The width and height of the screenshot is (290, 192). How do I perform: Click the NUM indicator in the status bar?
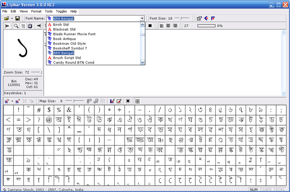point(254,189)
